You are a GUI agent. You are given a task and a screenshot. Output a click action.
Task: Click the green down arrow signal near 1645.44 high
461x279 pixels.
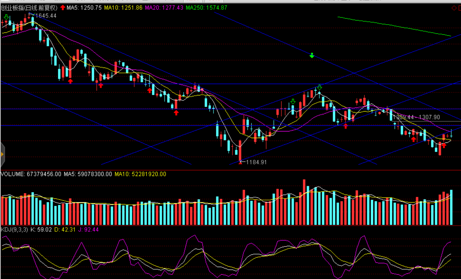(6, 17)
